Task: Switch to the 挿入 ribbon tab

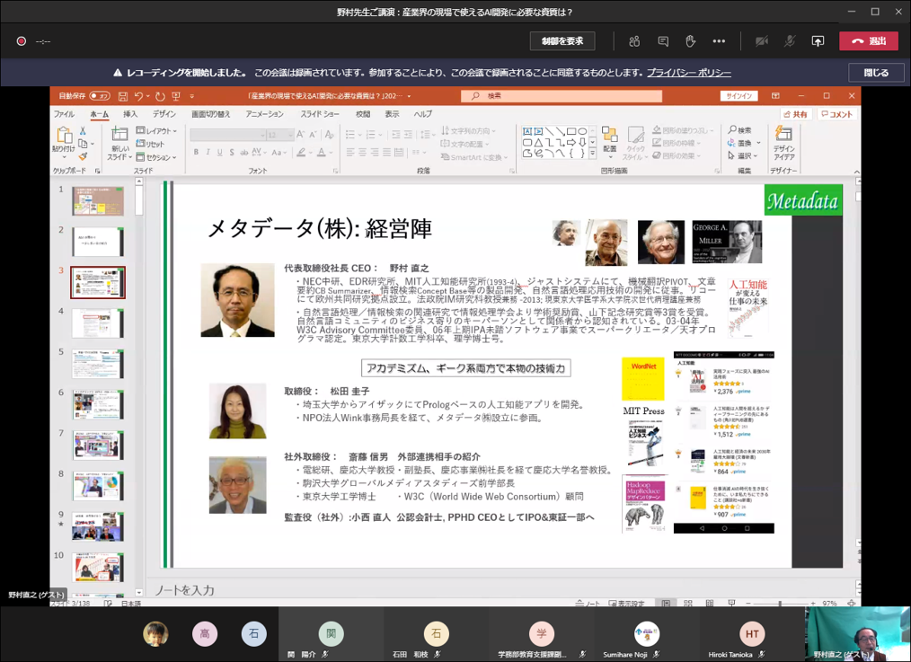Action: 130,114
